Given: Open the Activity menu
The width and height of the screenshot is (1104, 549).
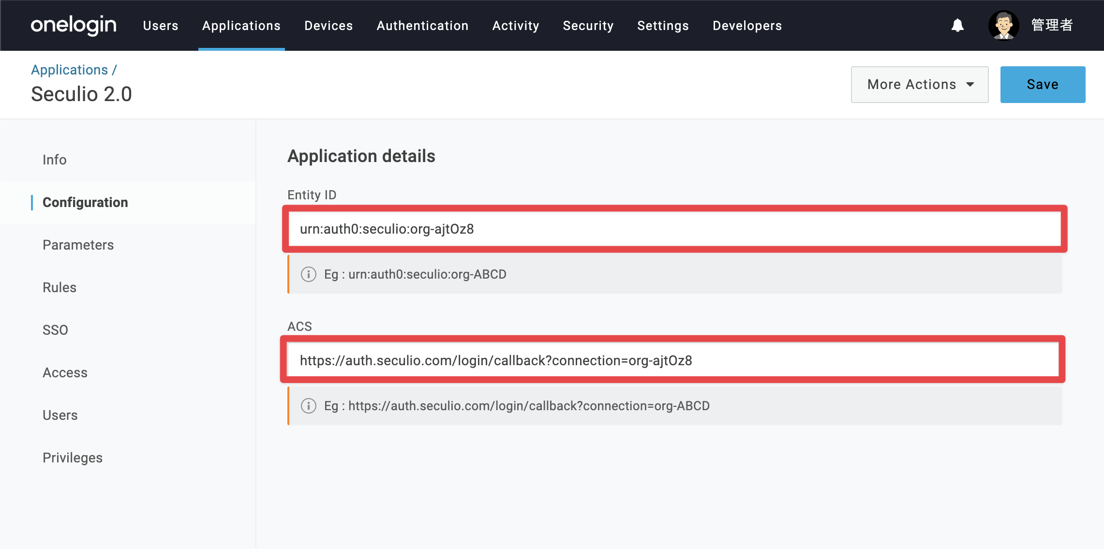Looking at the screenshot, I should click(x=516, y=26).
